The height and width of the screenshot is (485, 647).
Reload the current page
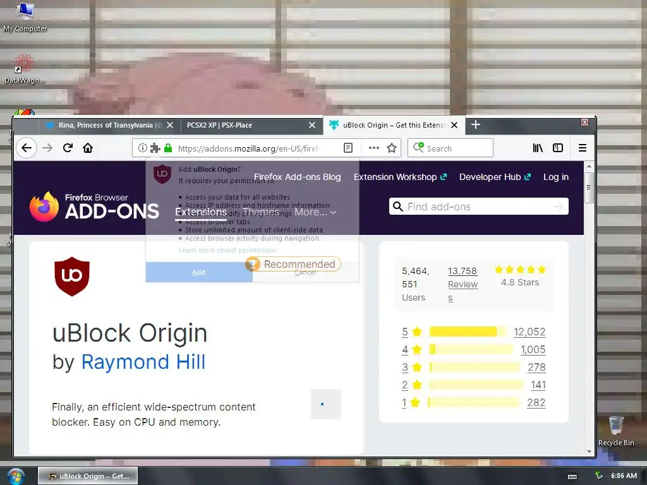coord(68,148)
